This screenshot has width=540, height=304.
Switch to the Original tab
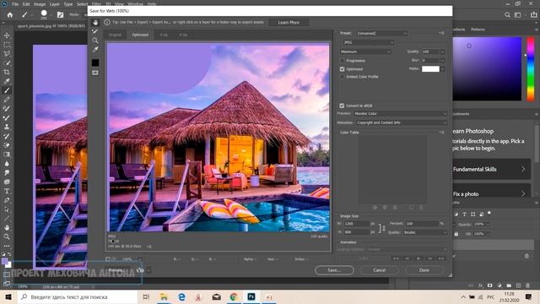click(x=115, y=35)
